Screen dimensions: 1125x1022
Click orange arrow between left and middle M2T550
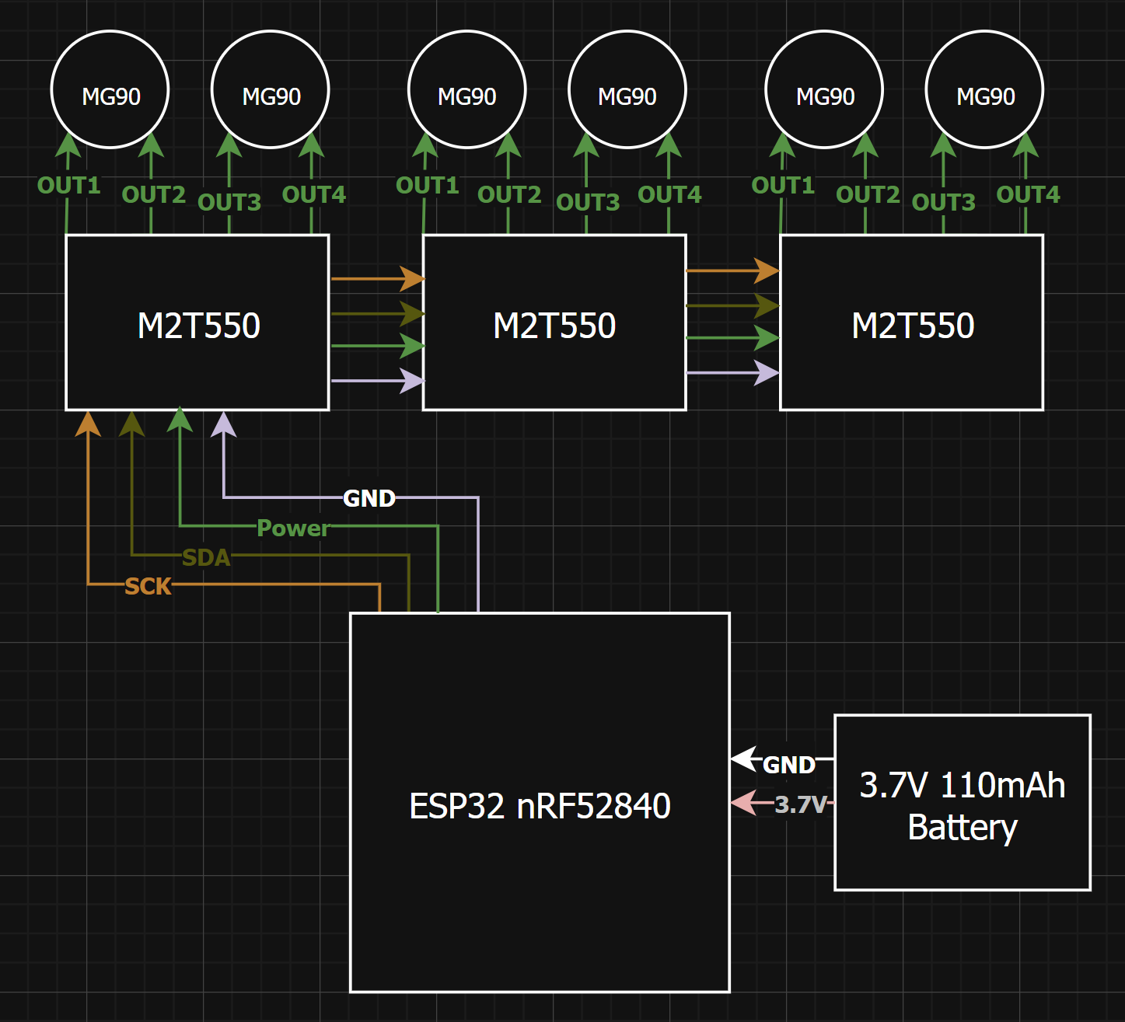373,278
